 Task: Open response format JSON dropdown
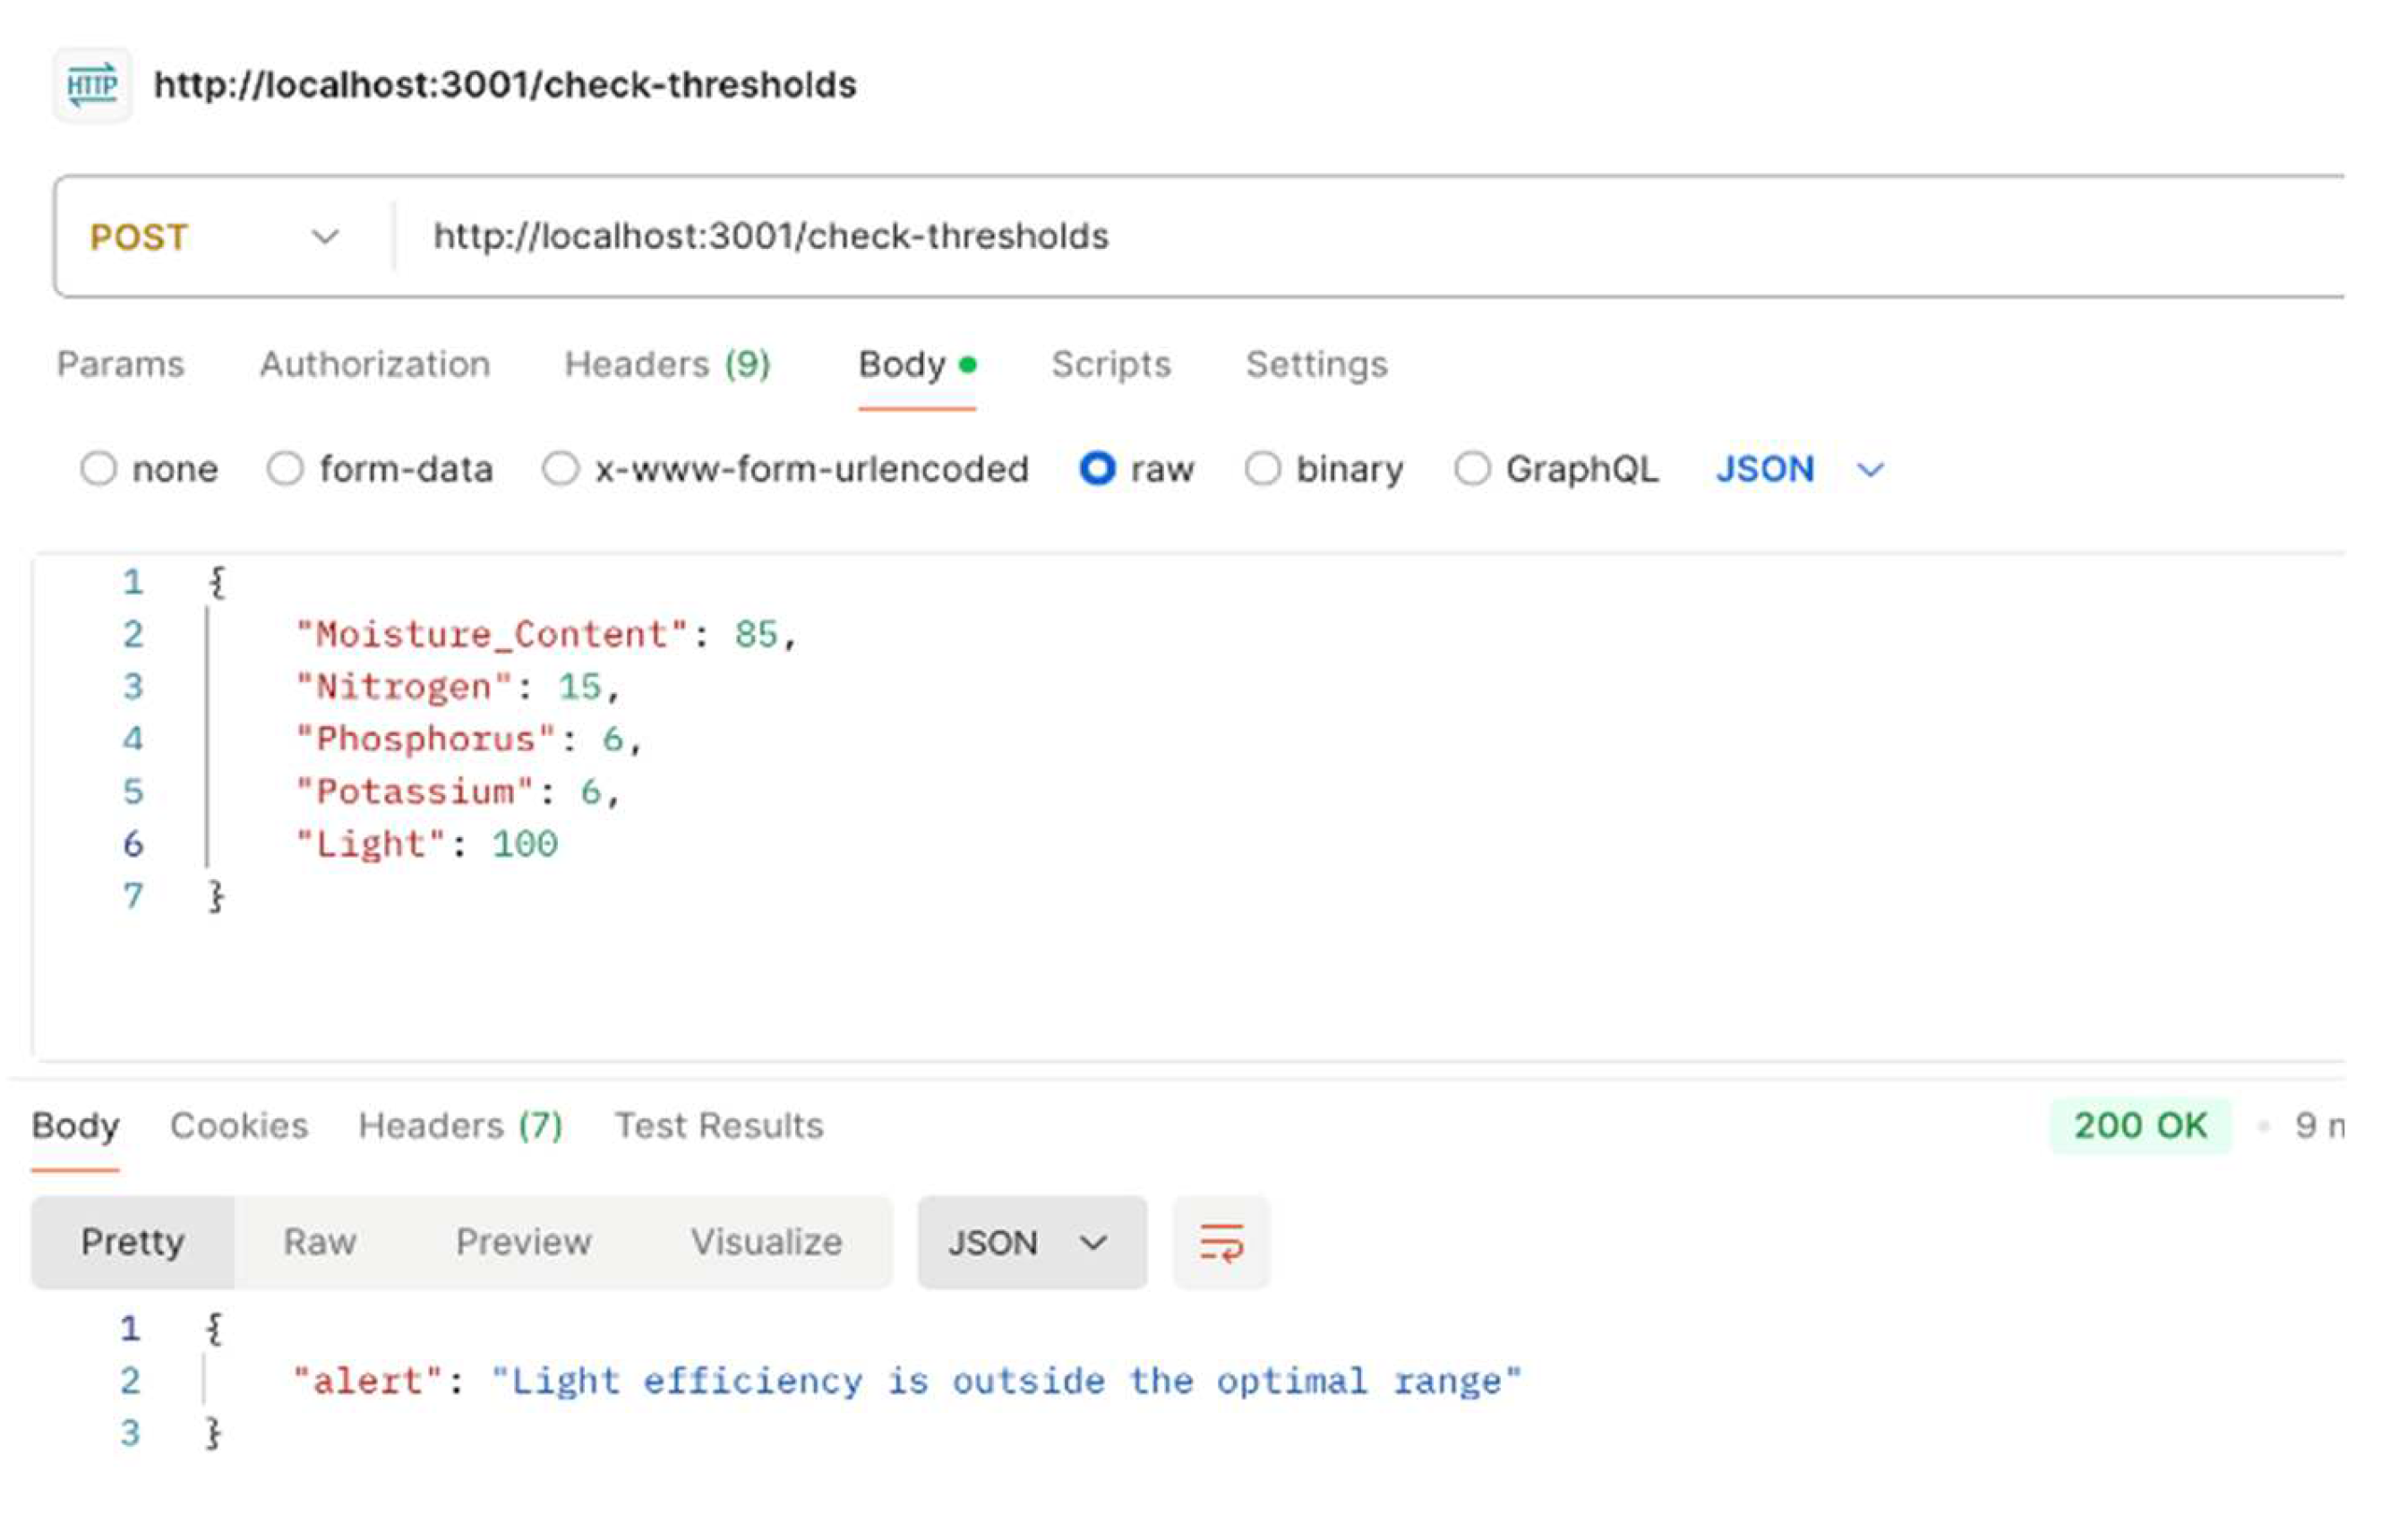pos(1031,1243)
